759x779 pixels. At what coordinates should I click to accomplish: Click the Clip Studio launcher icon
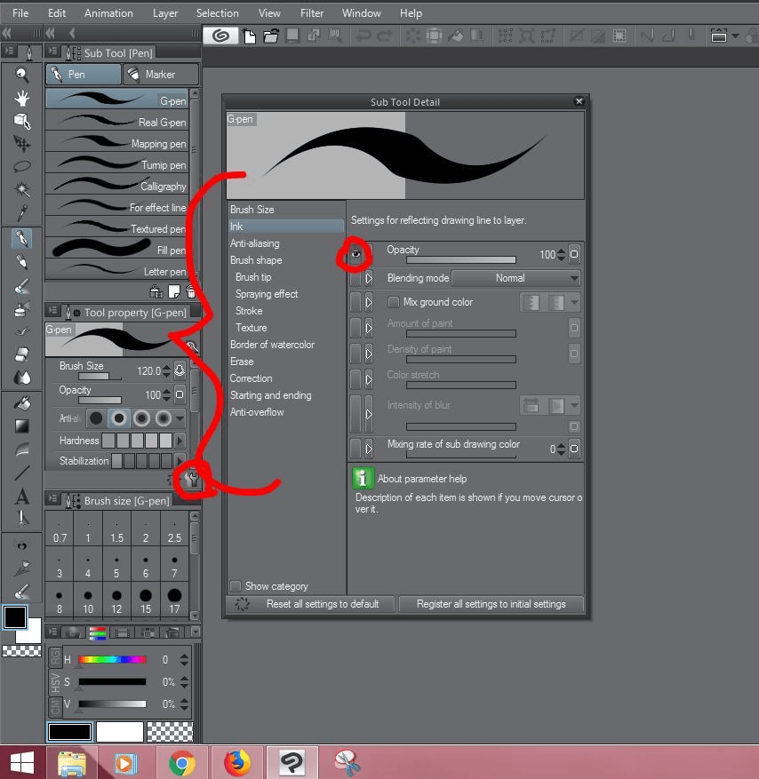(220, 36)
